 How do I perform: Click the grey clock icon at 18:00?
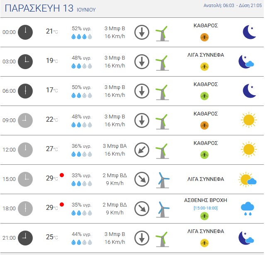pos(25,209)
